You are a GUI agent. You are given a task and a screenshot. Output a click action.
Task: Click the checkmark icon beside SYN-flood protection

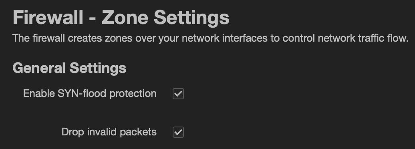coord(178,94)
